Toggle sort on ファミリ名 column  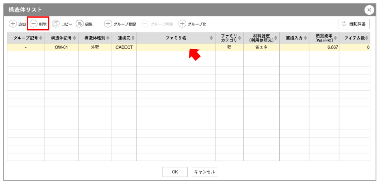176,38
